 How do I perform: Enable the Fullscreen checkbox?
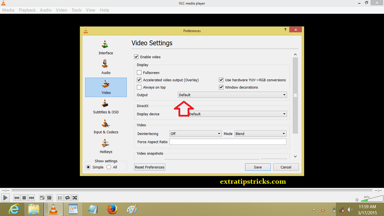pos(139,72)
